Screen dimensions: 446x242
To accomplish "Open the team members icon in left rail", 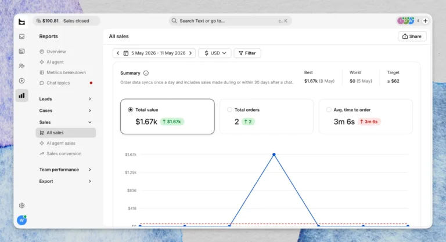I will [21, 66].
